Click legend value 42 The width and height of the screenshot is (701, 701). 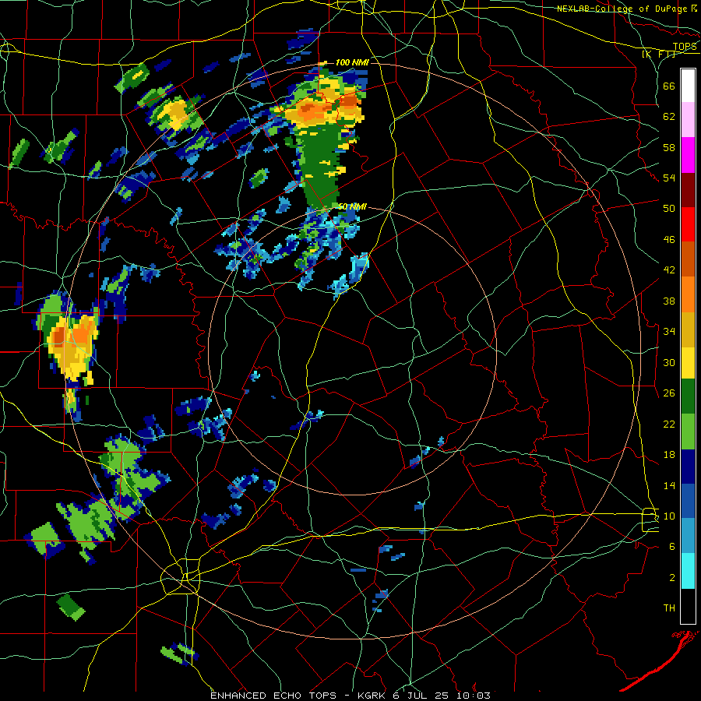(669, 270)
